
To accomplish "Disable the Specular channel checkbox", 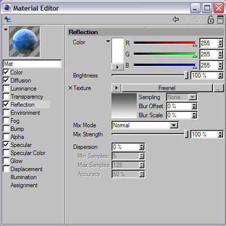I will [6, 145].
